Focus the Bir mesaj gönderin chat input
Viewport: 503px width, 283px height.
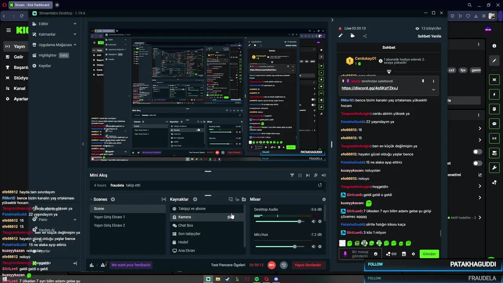(360, 254)
